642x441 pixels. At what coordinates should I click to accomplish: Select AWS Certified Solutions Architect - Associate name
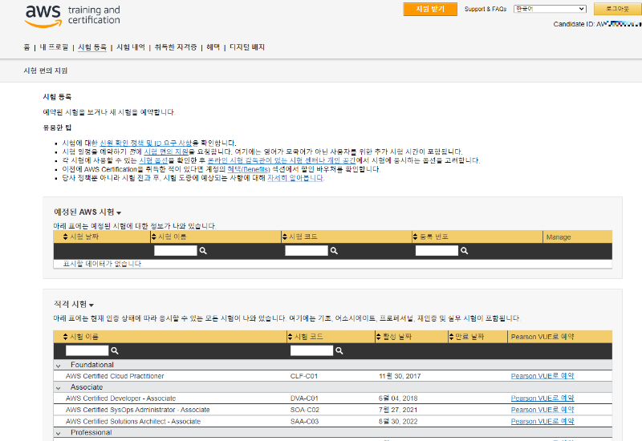pos(133,422)
